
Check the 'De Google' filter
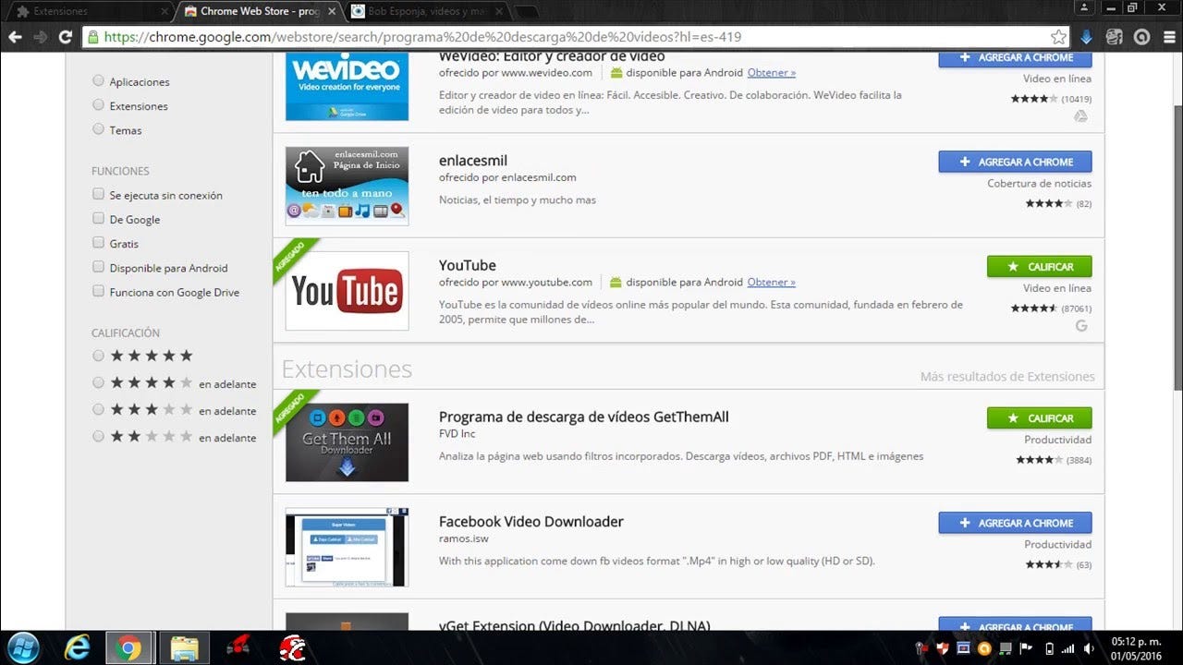click(x=98, y=219)
